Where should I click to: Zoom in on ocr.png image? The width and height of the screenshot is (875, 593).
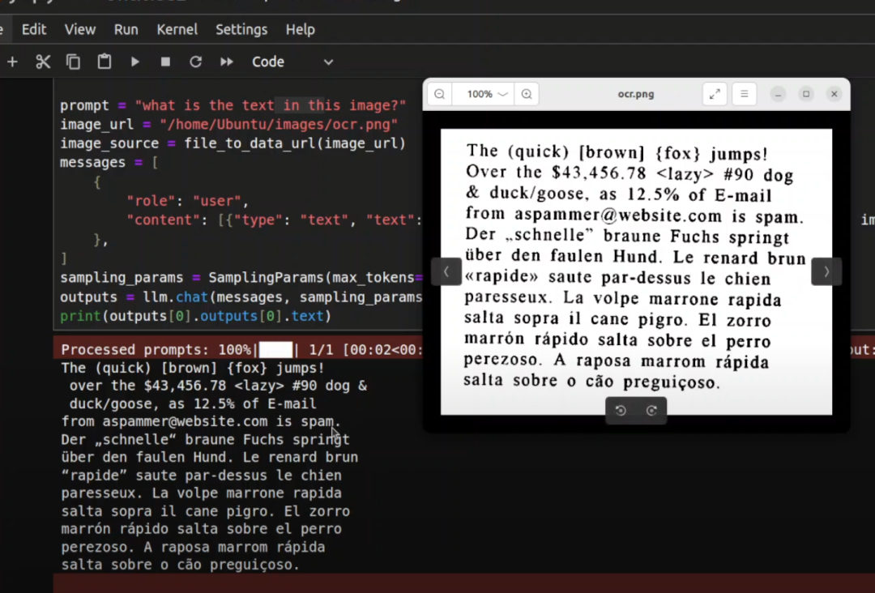click(x=527, y=94)
